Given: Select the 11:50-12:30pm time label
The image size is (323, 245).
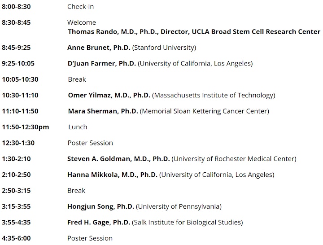Looking at the screenshot, I should (x=26, y=127).
